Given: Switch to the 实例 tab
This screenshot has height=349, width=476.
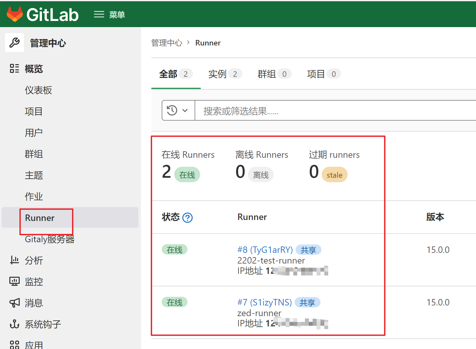Looking at the screenshot, I should 225,74.
